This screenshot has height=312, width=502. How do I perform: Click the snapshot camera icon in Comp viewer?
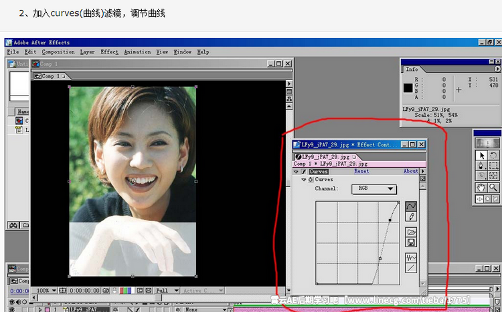click(106, 291)
